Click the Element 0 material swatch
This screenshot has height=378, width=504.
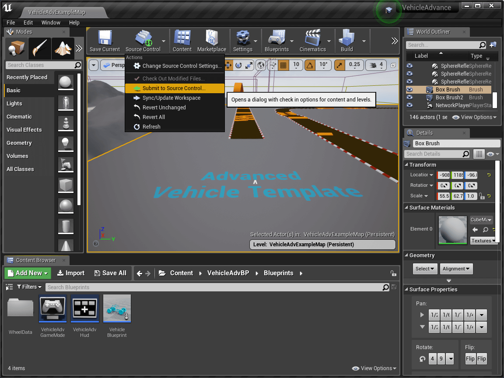452,229
